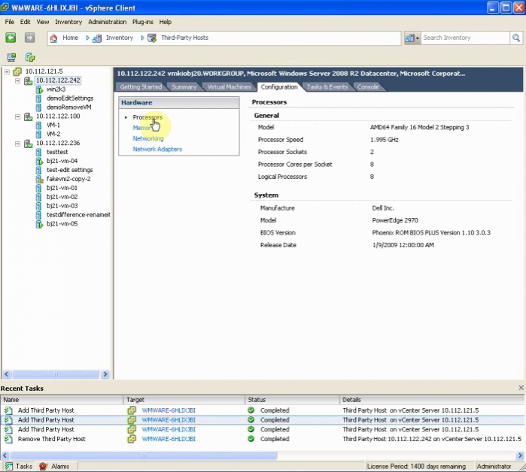Screen dimensions: 526x472
Task: Click the Search Inventory input field
Action: coord(465,38)
